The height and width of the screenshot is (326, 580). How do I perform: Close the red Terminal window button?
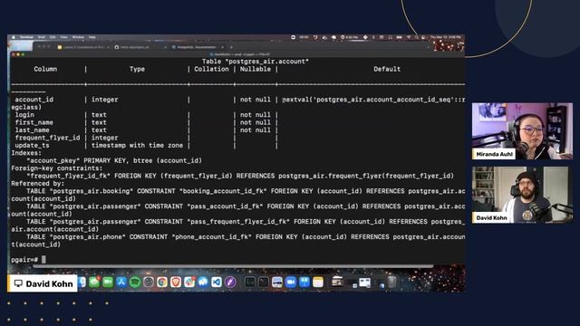[x=13, y=54]
